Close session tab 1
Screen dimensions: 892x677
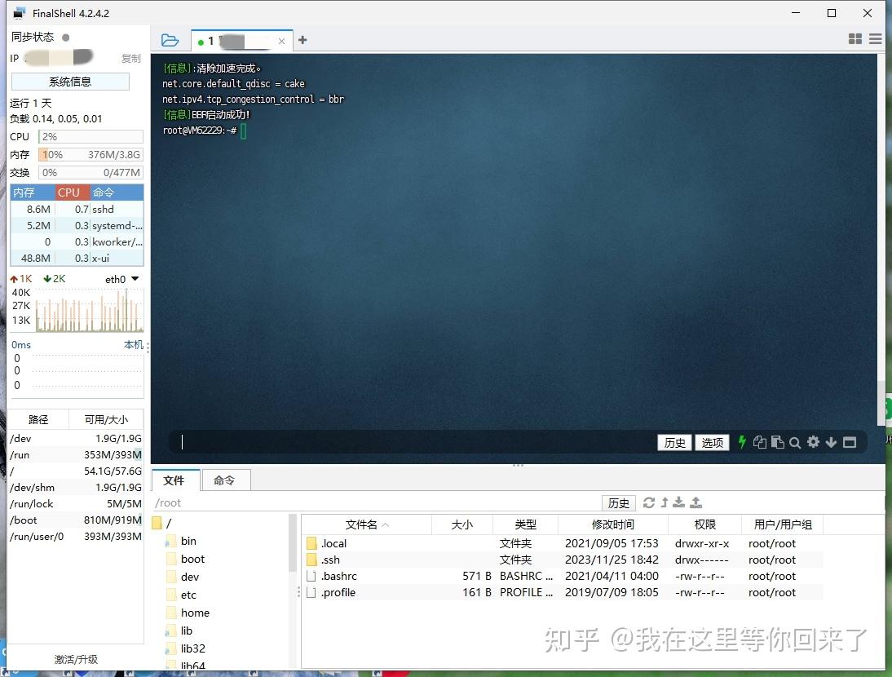coord(281,41)
